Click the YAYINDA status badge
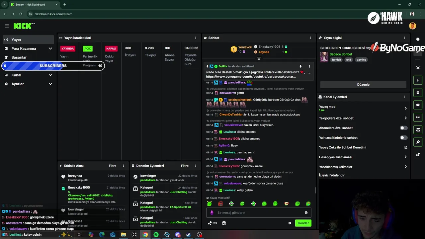Image resolution: width=425 pixels, height=239 pixels. coord(68,48)
